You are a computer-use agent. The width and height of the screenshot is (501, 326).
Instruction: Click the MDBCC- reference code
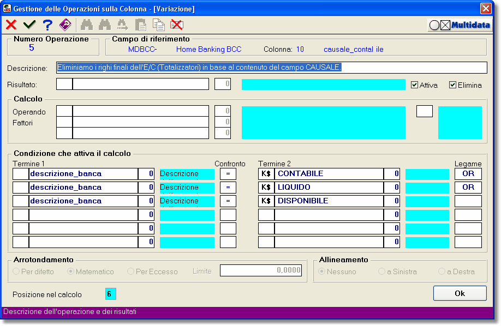pos(142,49)
